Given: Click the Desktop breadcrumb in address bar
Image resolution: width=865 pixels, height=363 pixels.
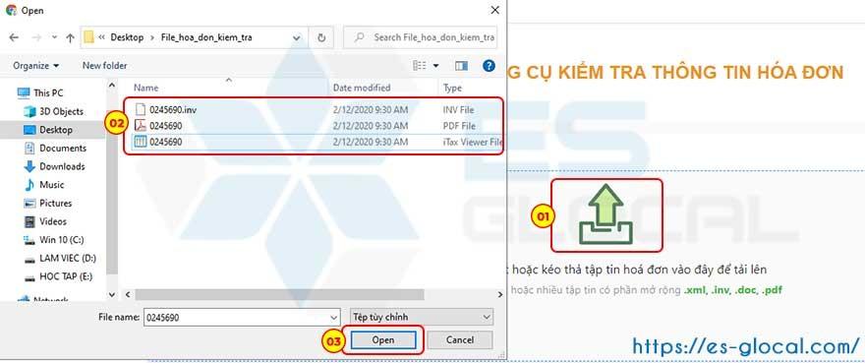Looking at the screenshot, I should (x=127, y=37).
